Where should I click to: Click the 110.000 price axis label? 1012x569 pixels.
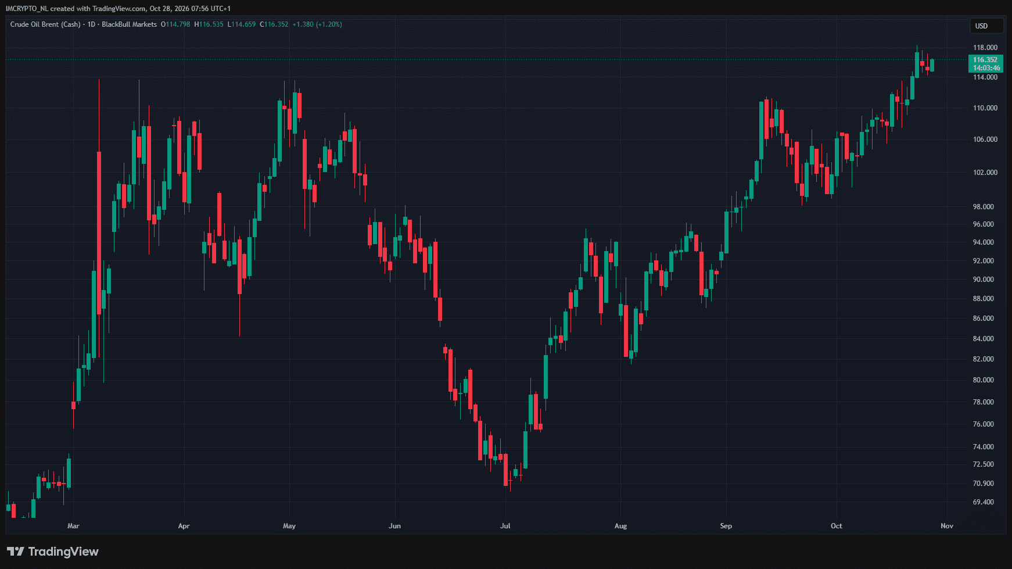pyautogui.click(x=985, y=108)
